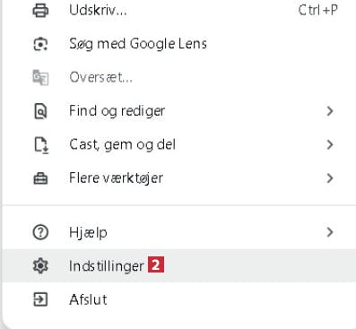The height and width of the screenshot is (329, 356).
Task: Click the translate icon beside Oversæt
Action: coord(40,77)
